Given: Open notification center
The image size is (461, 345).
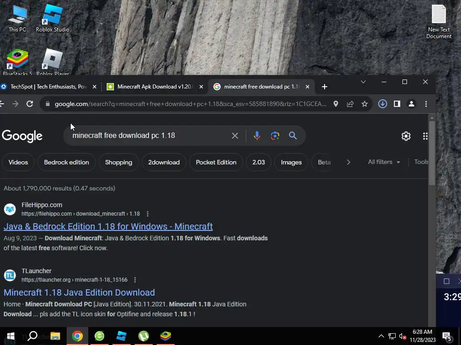Looking at the screenshot, I should click(x=447, y=337).
